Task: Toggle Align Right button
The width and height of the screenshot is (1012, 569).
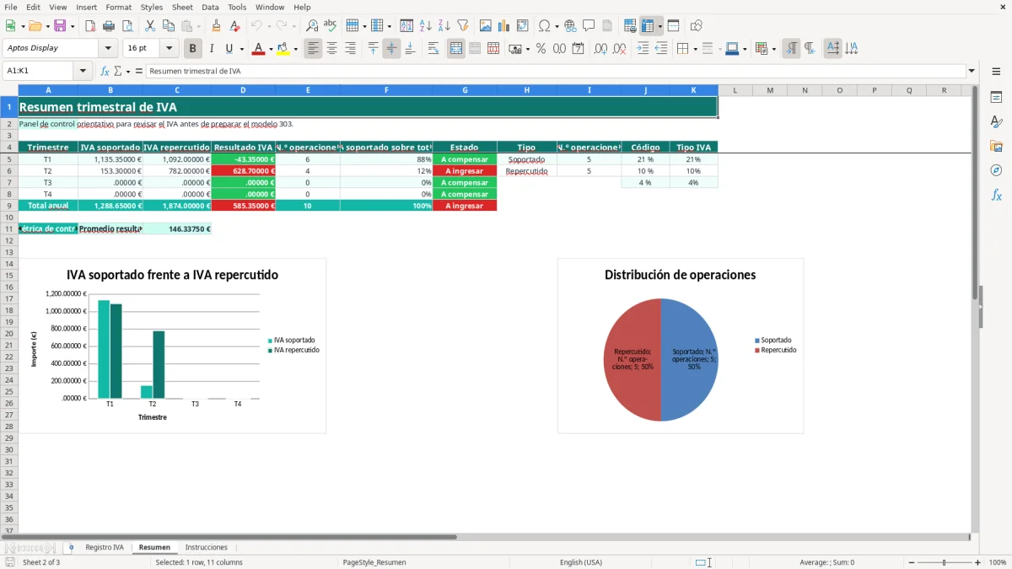Action: point(350,49)
